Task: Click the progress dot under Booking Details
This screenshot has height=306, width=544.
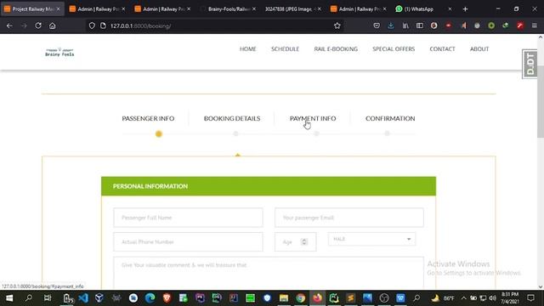Action: click(x=236, y=133)
